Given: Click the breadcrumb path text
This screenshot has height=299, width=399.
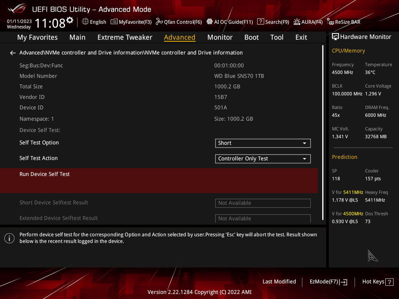Looking at the screenshot, I should 131,53.
